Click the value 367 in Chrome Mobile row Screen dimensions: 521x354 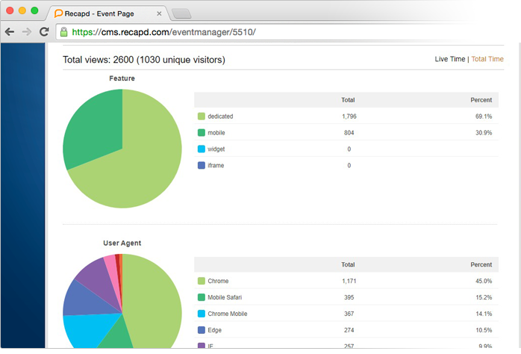tap(349, 314)
